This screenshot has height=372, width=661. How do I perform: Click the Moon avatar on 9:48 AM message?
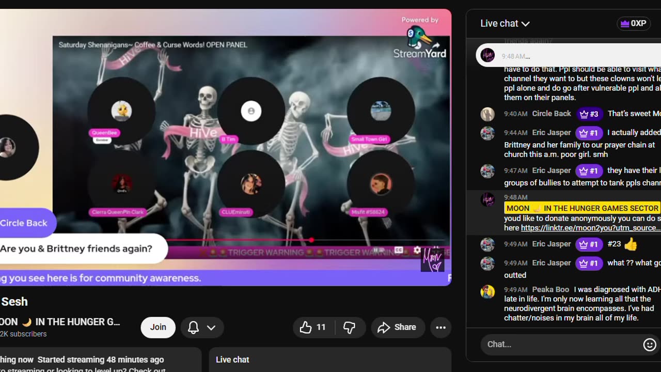(487, 199)
